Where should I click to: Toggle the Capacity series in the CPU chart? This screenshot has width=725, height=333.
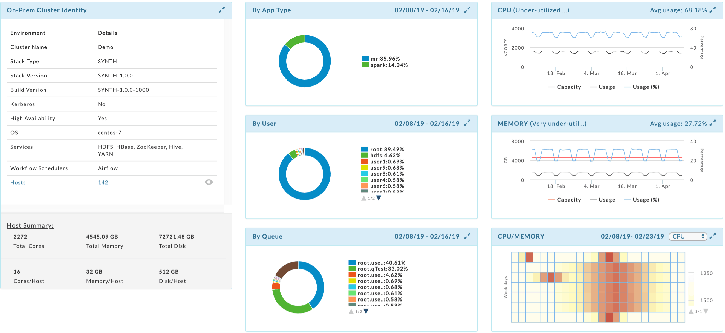point(568,87)
